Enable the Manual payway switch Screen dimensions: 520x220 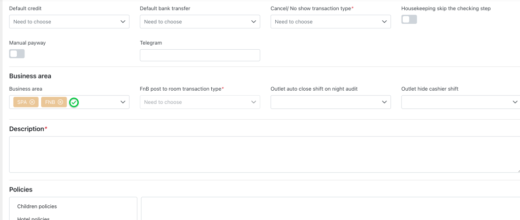click(17, 54)
